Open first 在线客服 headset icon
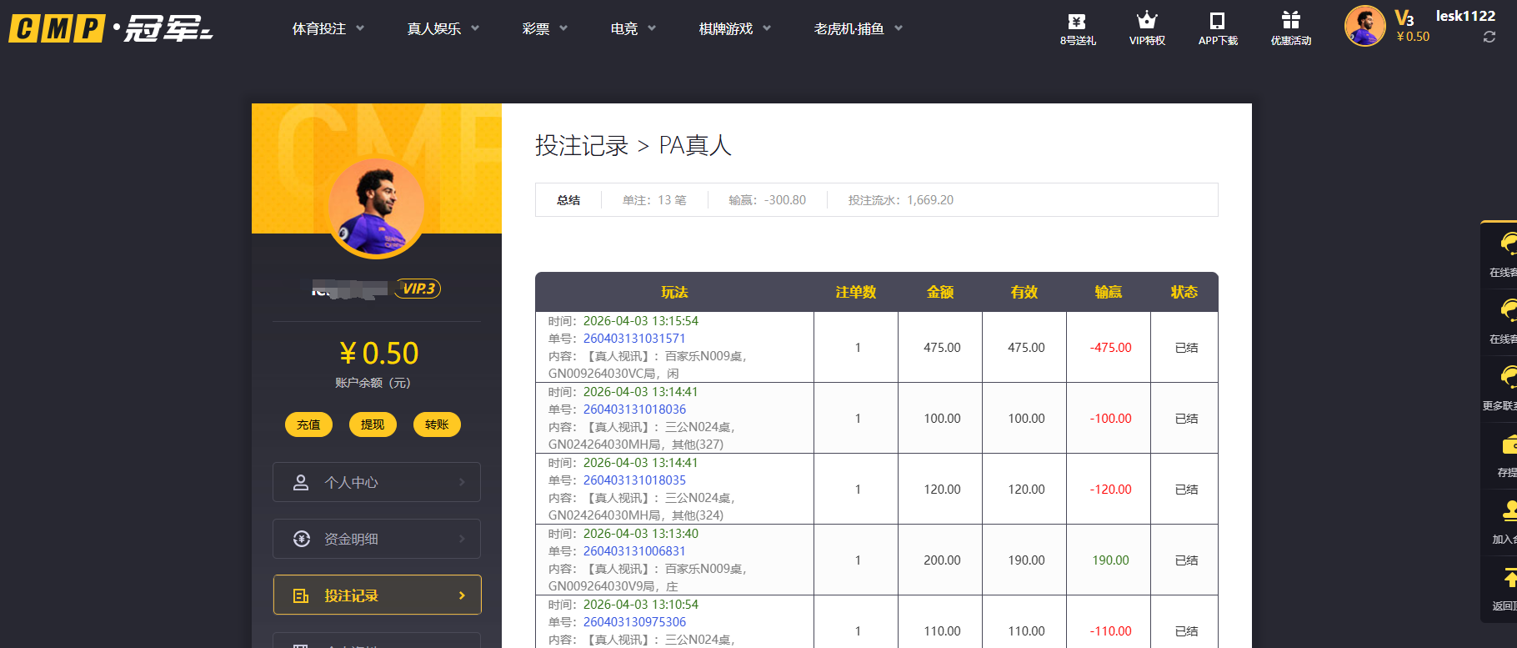Viewport: 1517px width, 648px height. click(x=1509, y=244)
